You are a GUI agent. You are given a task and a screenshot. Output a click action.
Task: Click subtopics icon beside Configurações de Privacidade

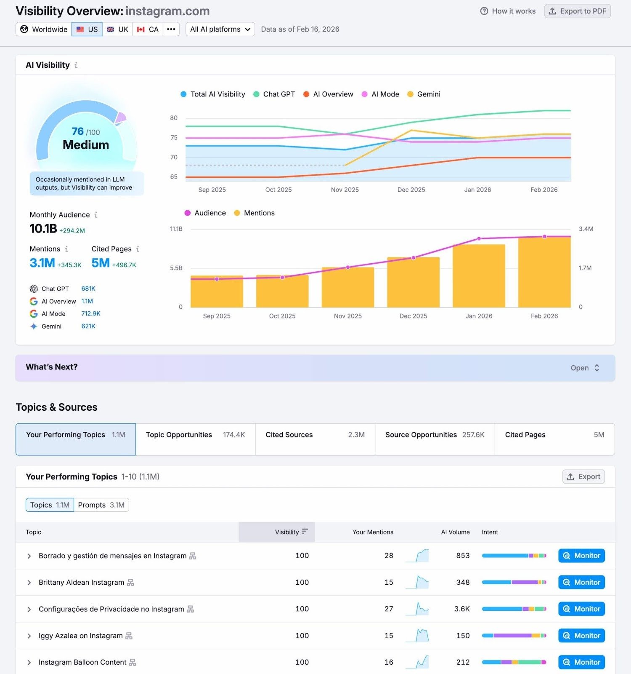click(191, 609)
